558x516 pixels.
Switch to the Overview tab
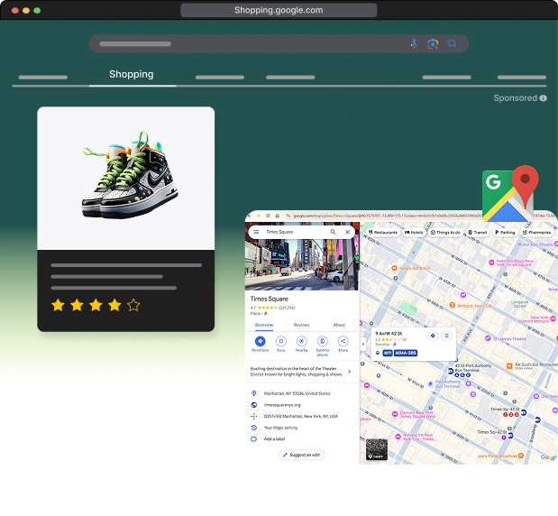tap(264, 325)
